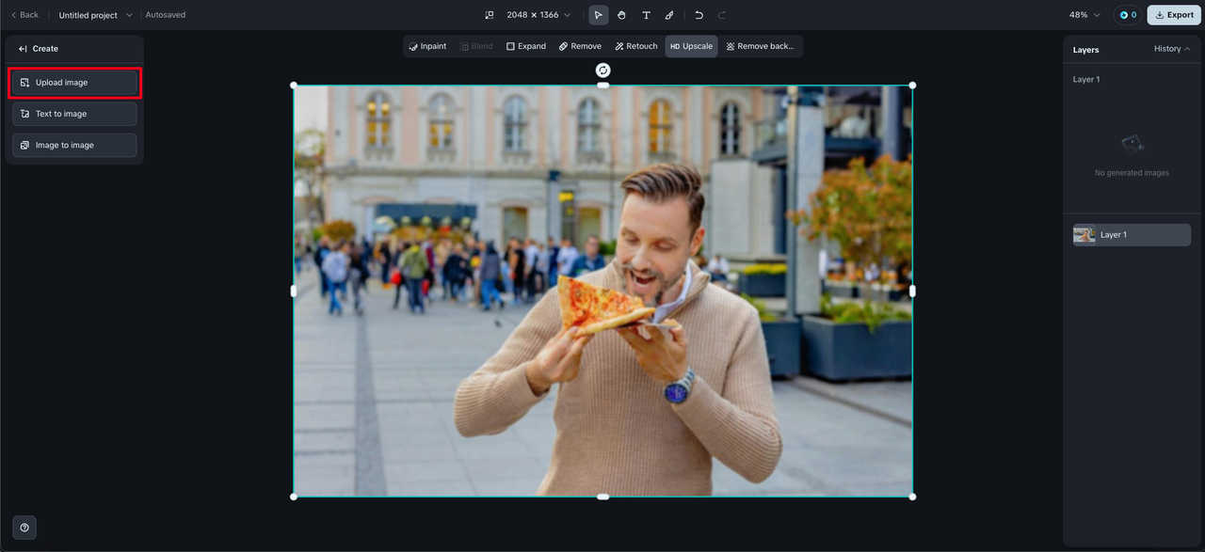The width and height of the screenshot is (1205, 552).
Task: Open the 2048 × 1366 size dropdown
Action: click(x=538, y=15)
